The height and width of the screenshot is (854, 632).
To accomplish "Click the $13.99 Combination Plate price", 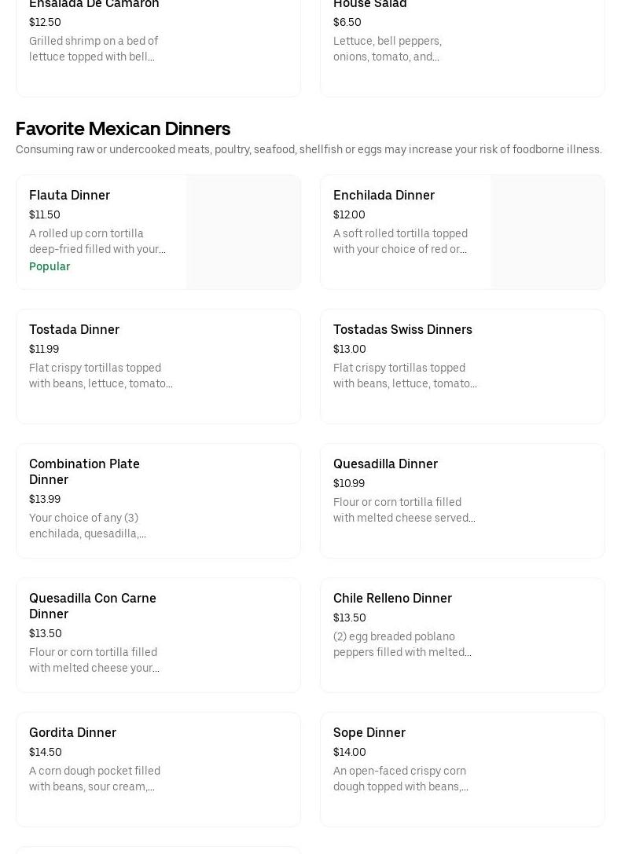I will point(45,499).
